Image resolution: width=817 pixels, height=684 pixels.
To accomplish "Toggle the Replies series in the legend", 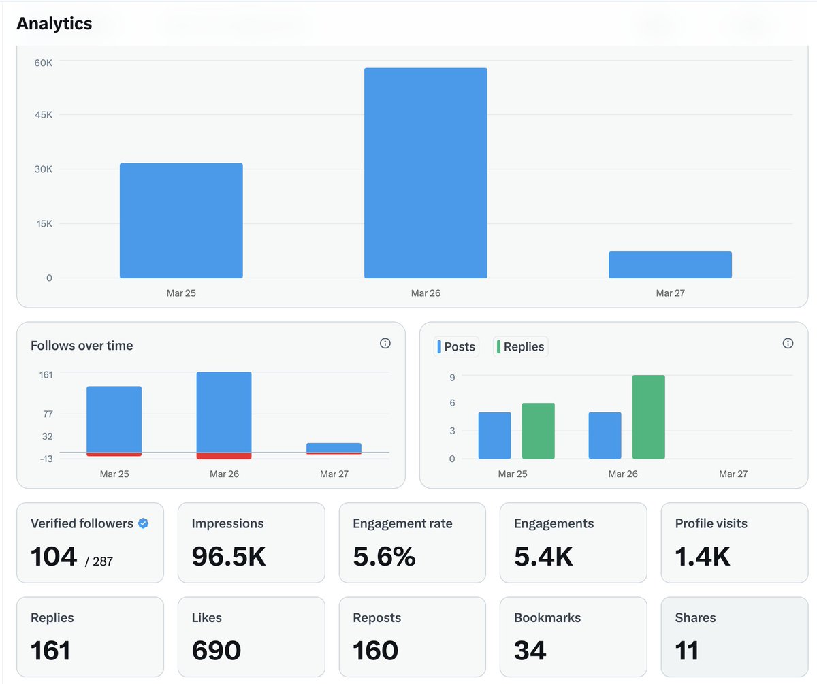I will (520, 346).
